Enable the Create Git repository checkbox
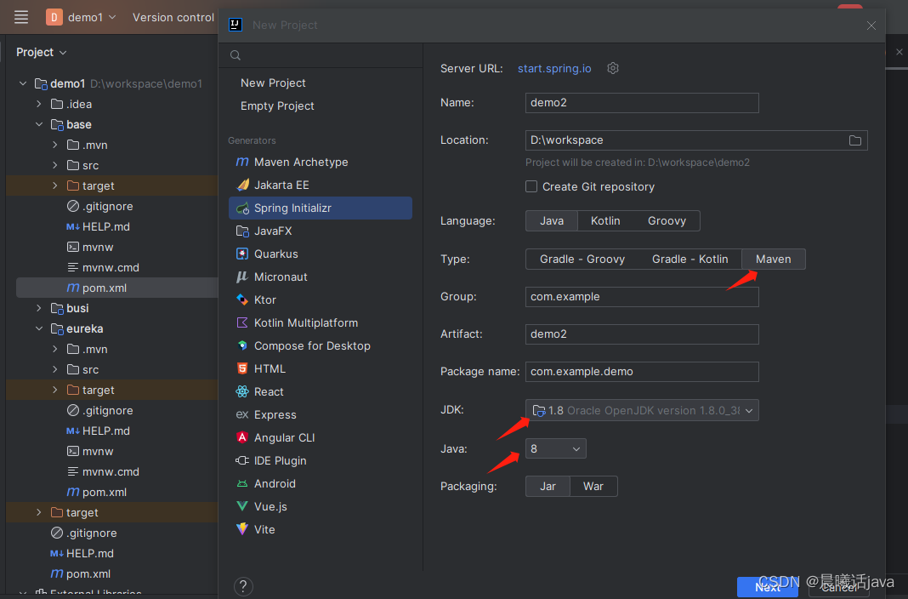This screenshot has width=908, height=599. 531,186
